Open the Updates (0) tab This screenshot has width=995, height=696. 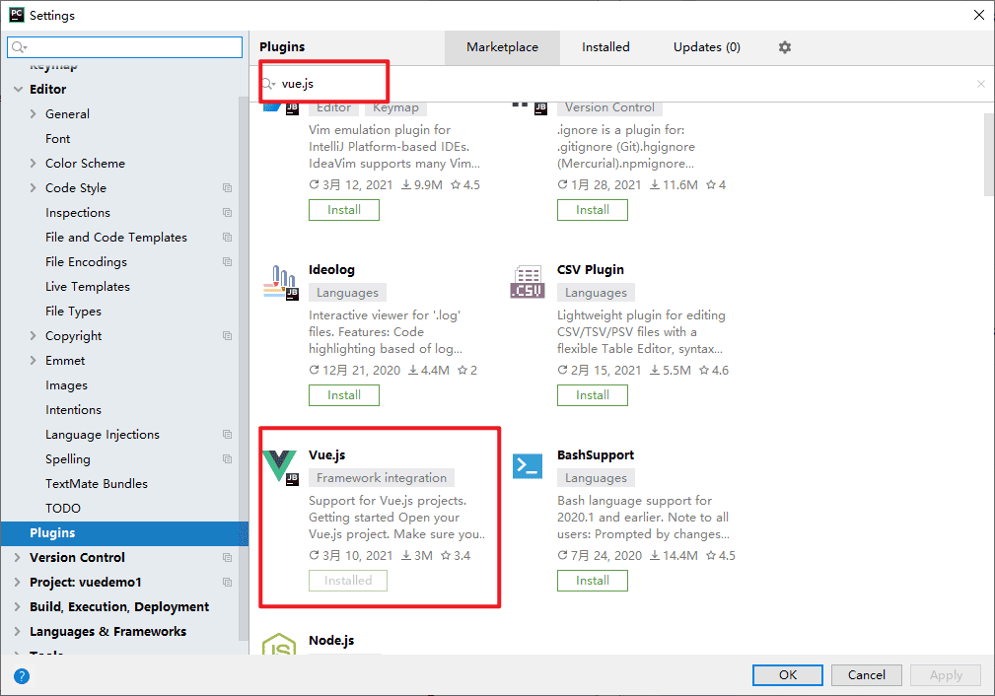pos(706,47)
